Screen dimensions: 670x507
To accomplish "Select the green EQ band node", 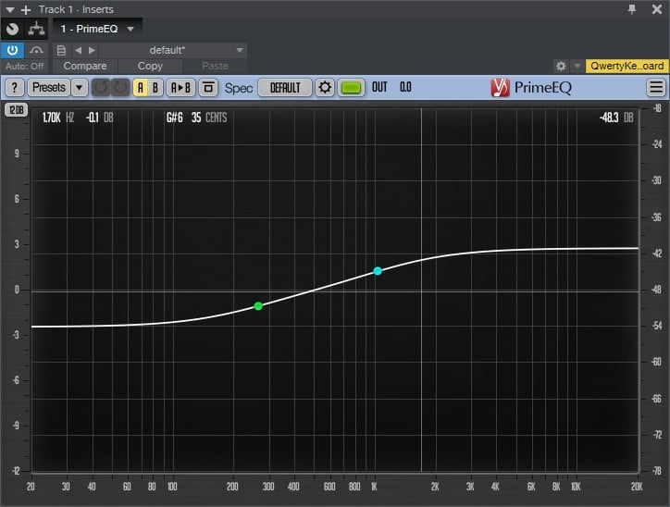I will click(x=258, y=306).
